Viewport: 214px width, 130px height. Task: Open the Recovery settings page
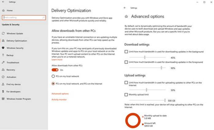(11, 70)
